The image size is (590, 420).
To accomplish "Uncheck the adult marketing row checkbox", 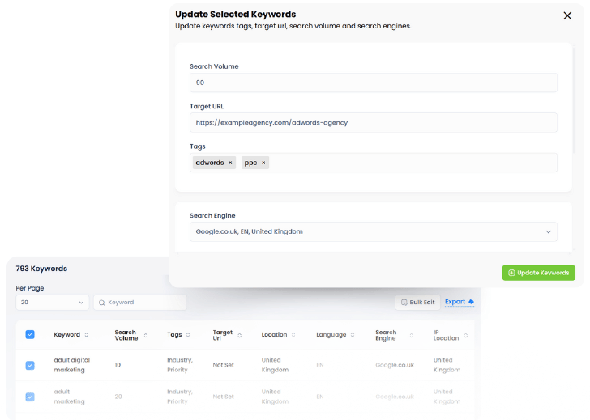I will click(x=30, y=397).
